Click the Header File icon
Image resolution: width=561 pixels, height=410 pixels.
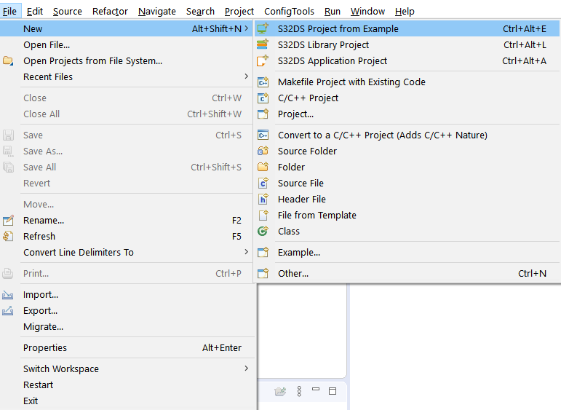(x=263, y=200)
